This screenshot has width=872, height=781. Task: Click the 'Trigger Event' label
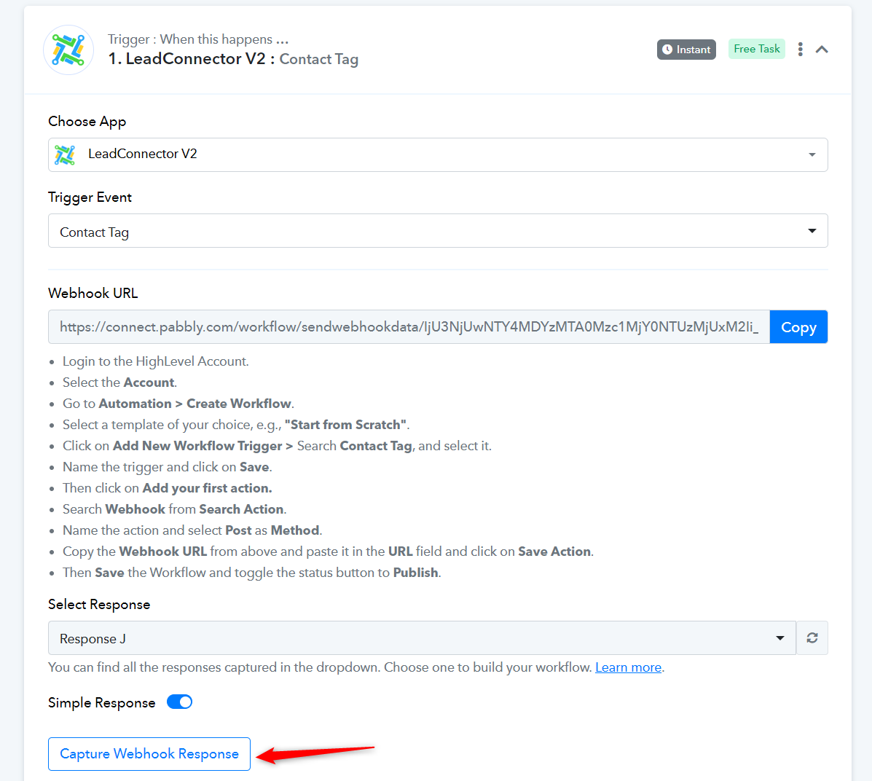pos(90,197)
